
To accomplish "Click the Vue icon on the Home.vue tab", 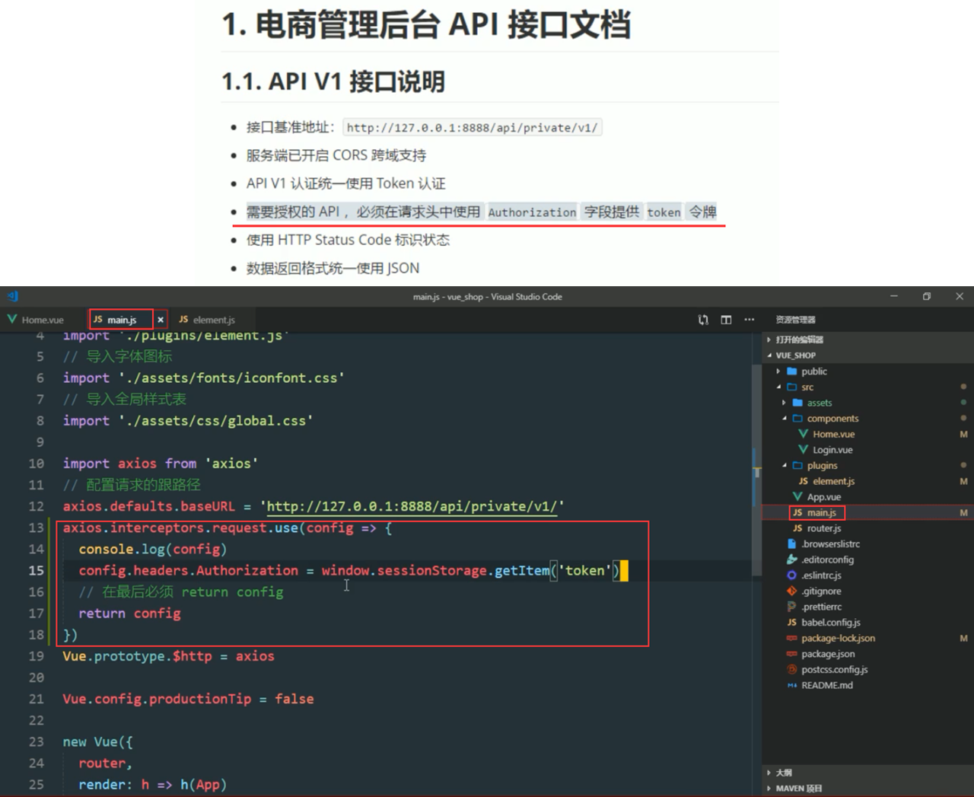I will pyautogui.click(x=12, y=319).
